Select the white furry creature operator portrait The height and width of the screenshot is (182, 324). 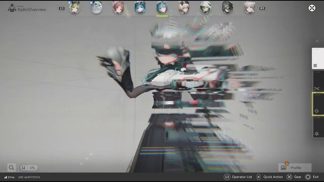pos(96,8)
